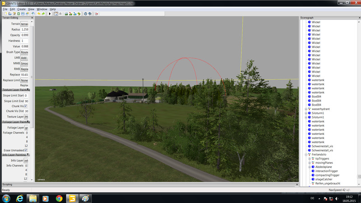This screenshot has width=361, height=203.
Task: Collapse the Freilandsilo tree node
Action: [x=306, y=155]
